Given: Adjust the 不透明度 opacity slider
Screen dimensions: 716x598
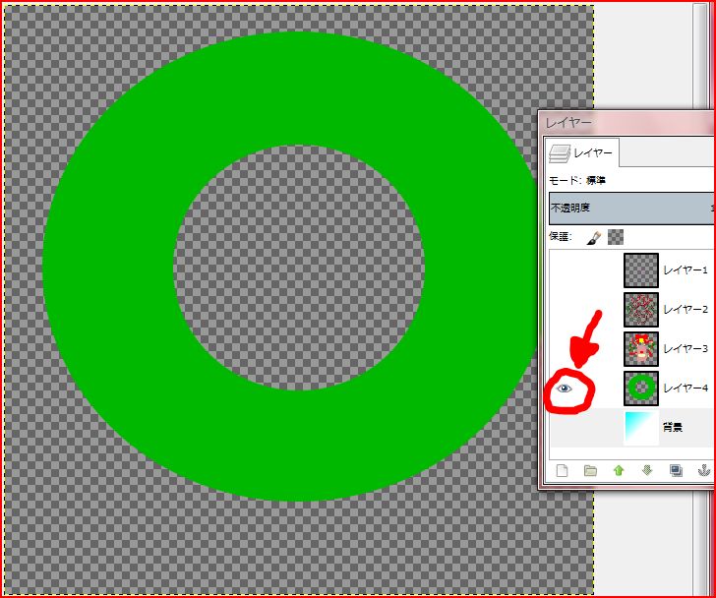Looking at the screenshot, I should click(x=632, y=209).
